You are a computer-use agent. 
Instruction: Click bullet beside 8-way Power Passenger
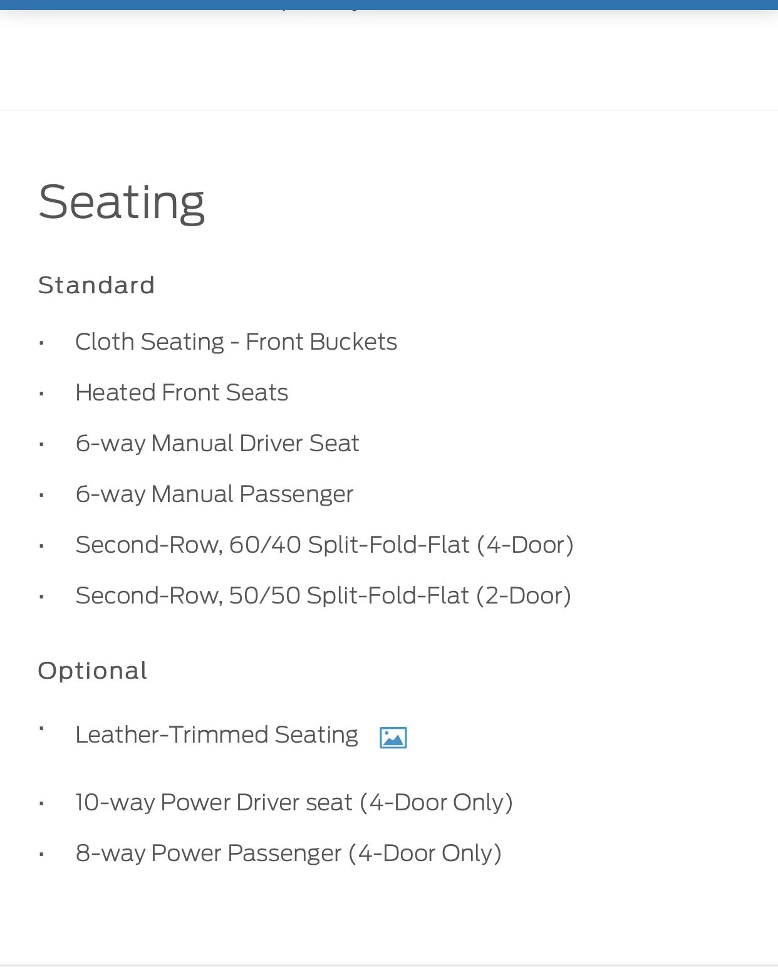[x=41, y=854]
